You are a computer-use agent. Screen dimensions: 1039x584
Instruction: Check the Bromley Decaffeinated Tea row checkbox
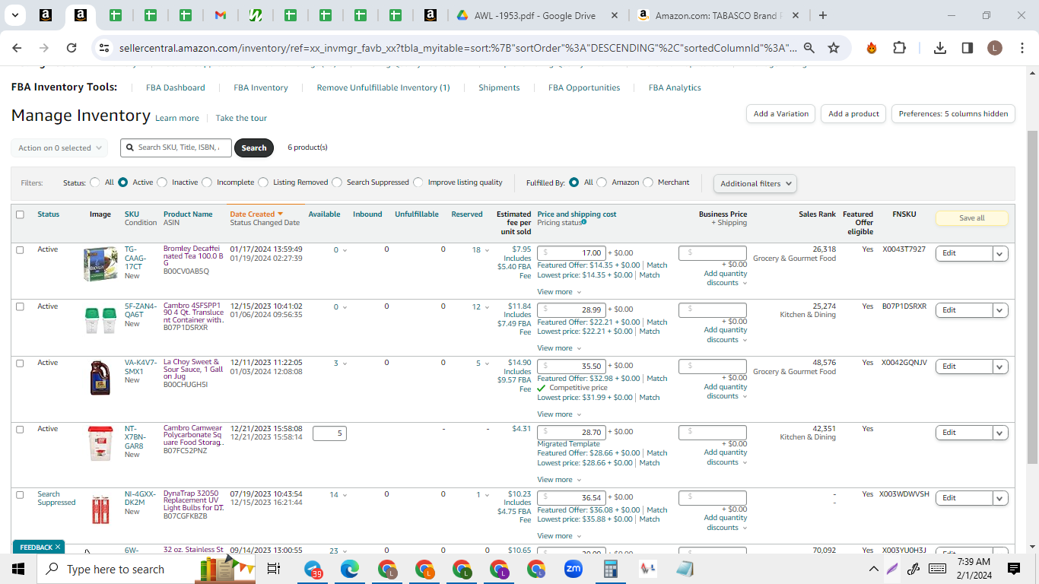(x=21, y=249)
